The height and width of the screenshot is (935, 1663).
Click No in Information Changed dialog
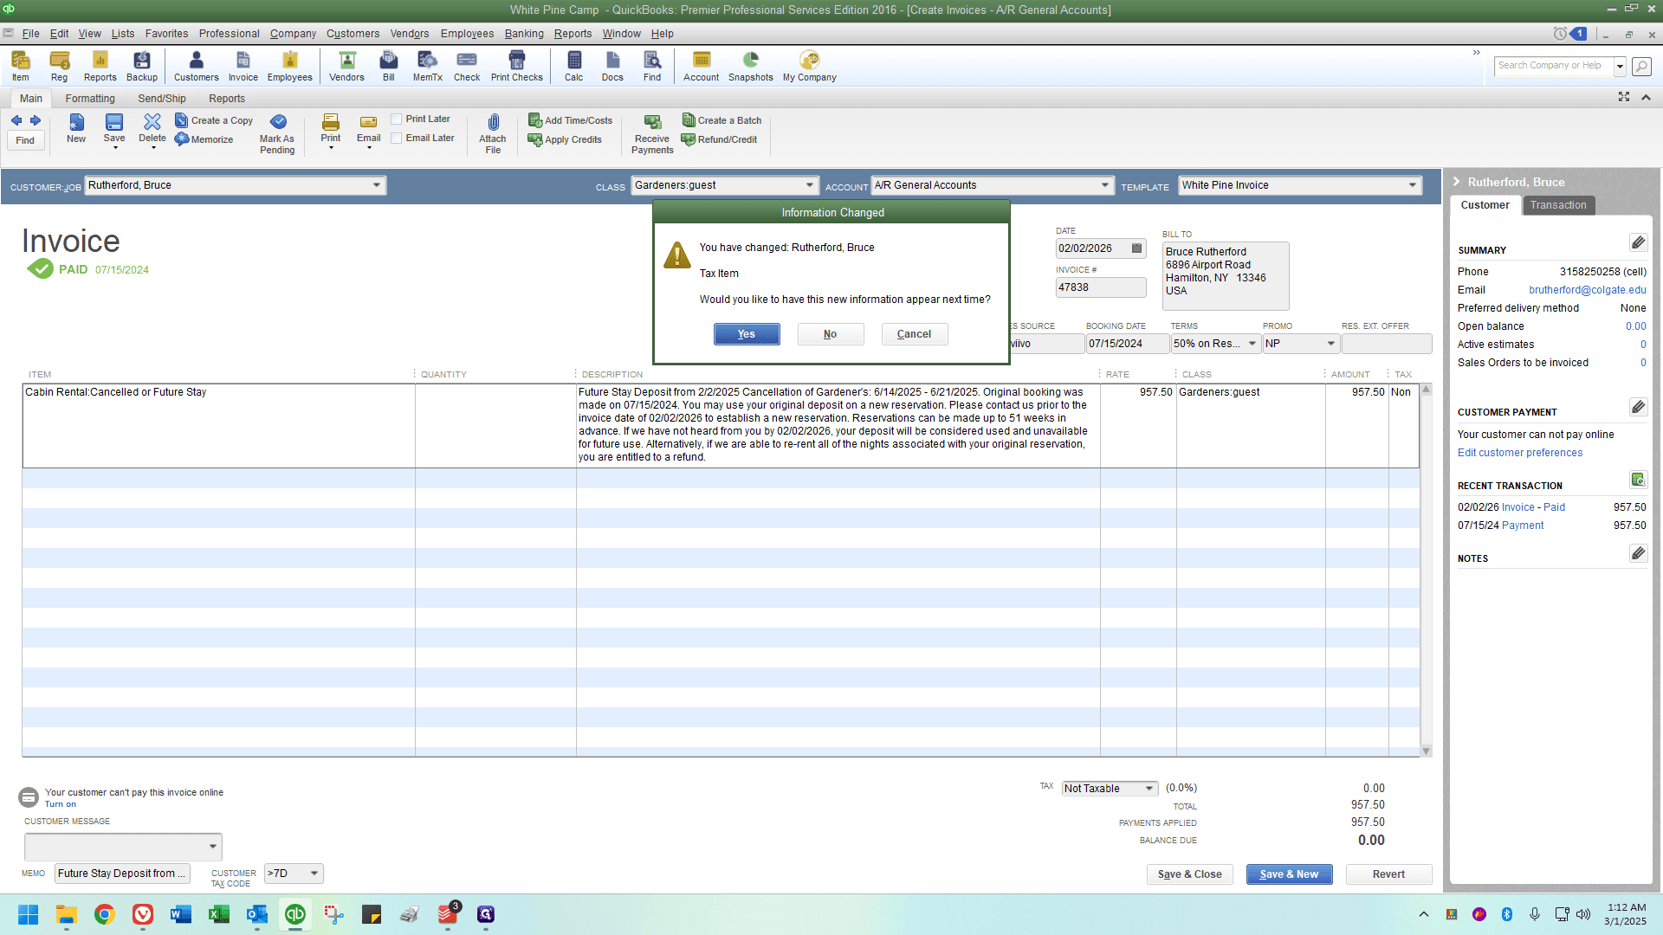pyautogui.click(x=831, y=334)
